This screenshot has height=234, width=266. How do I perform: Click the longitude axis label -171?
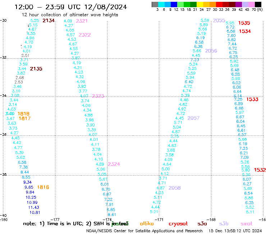159,220
